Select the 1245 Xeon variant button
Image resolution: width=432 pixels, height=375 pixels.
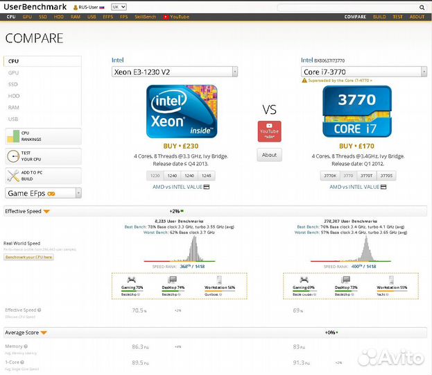click(x=207, y=176)
